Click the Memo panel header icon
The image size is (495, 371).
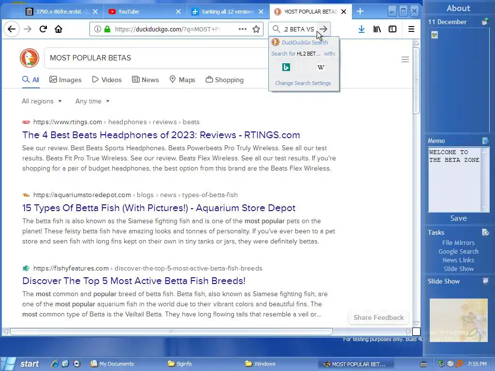tap(485, 141)
